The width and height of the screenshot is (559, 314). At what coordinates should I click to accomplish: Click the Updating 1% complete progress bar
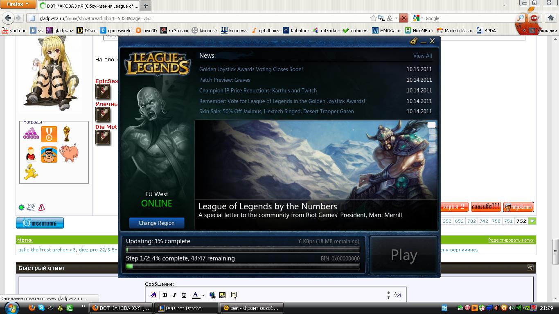pos(243,249)
